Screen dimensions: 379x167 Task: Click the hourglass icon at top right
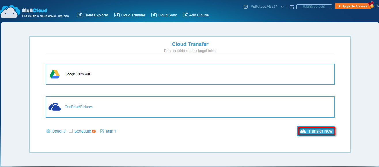click(377, 7)
